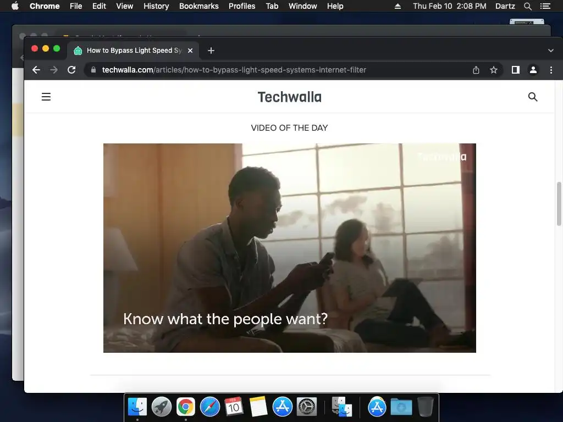Image resolution: width=563 pixels, height=422 pixels.
Task: Open the Help menu
Action: [x=335, y=6]
